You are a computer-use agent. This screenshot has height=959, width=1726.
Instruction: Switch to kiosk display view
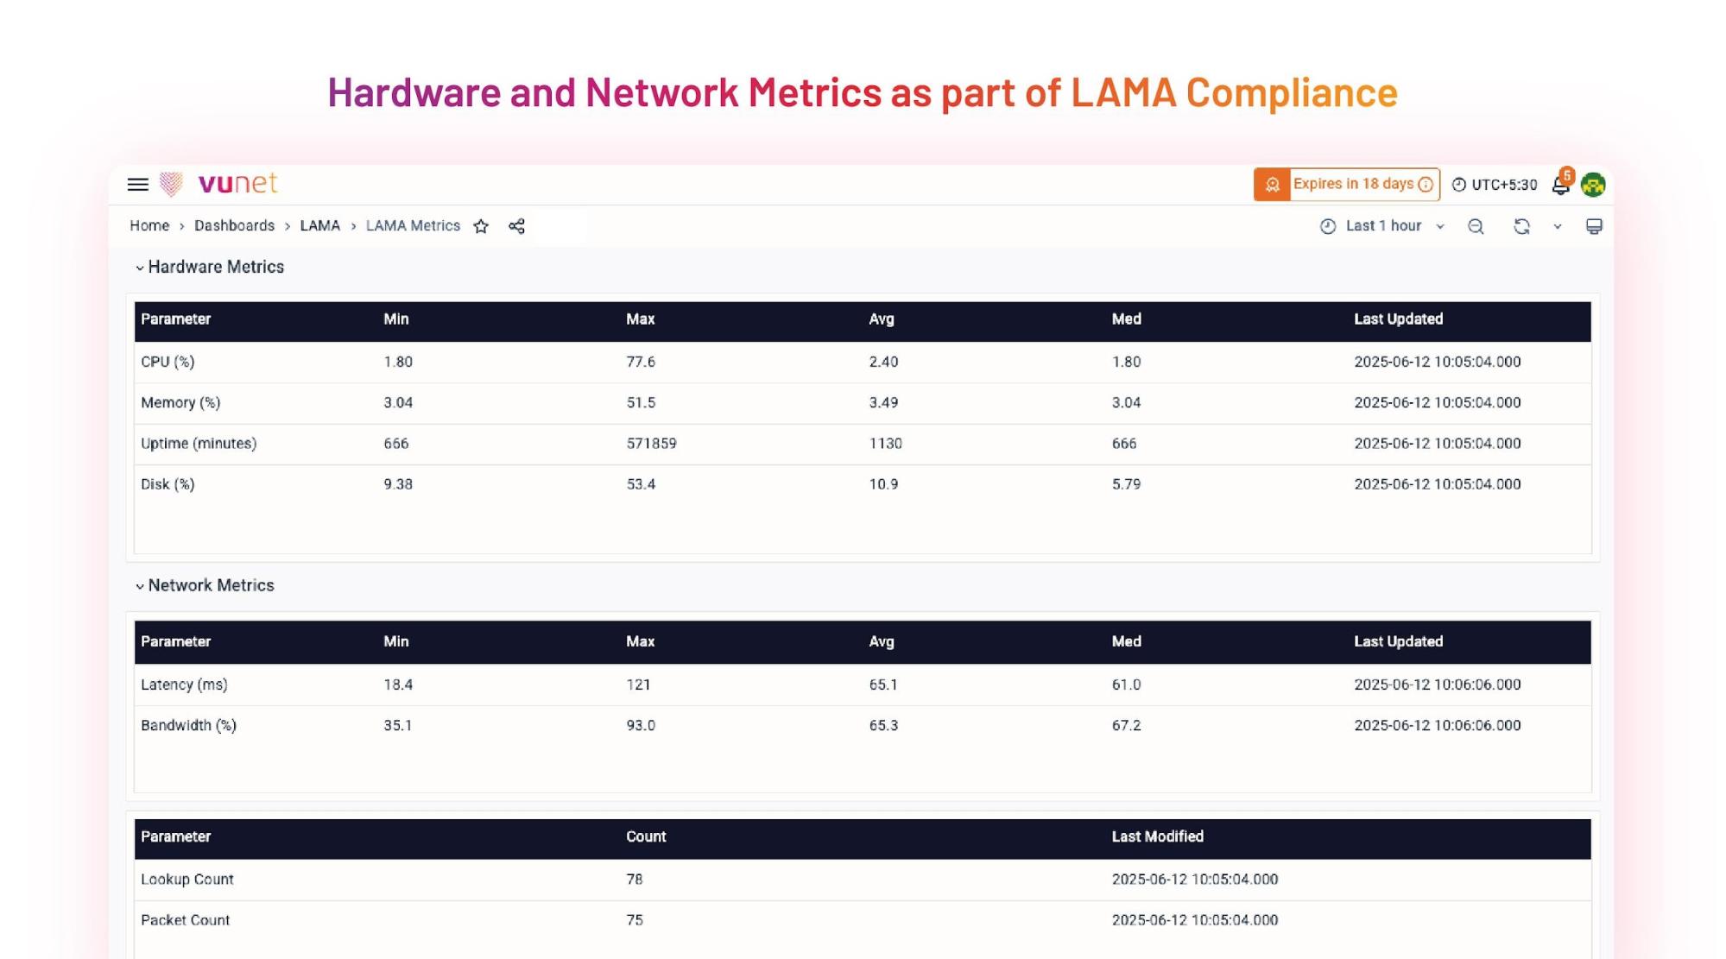(1594, 226)
